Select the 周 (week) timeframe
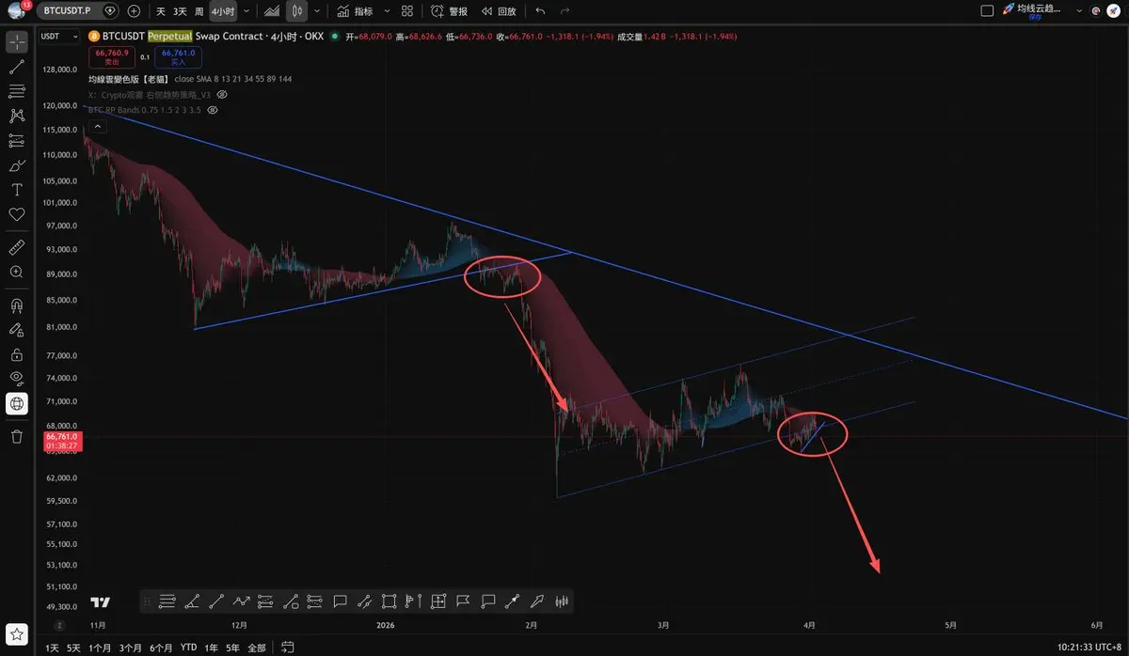This screenshot has width=1129, height=656. click(199, 11)
